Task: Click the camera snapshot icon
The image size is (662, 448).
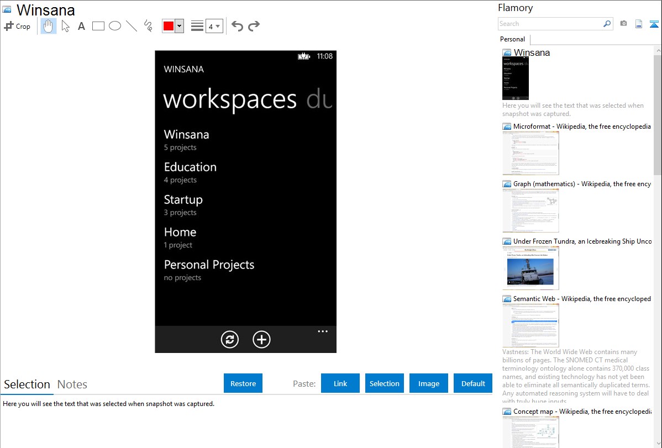Action: pyautogui.click(x=623, y=24)
